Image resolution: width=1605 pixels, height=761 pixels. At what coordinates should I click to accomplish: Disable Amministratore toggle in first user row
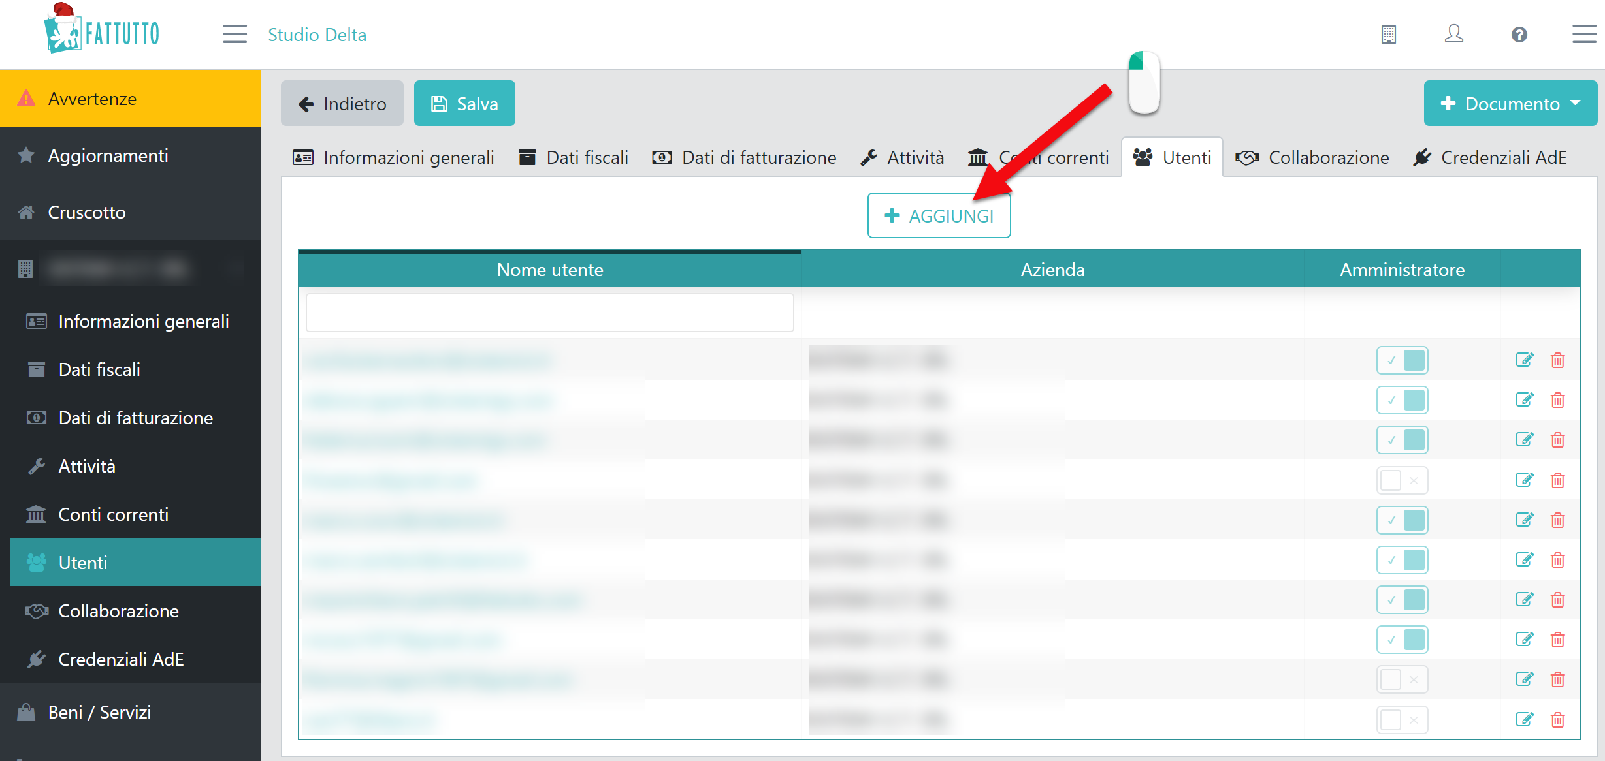point(1402,360)
